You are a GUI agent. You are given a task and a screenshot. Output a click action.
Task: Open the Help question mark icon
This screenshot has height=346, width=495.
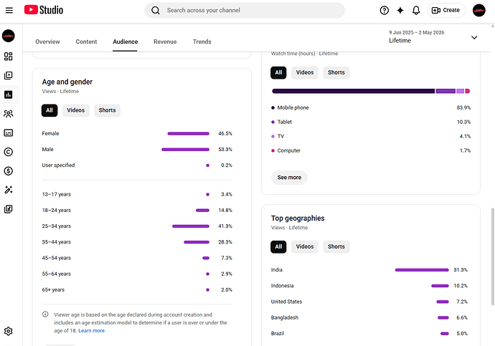385,11
